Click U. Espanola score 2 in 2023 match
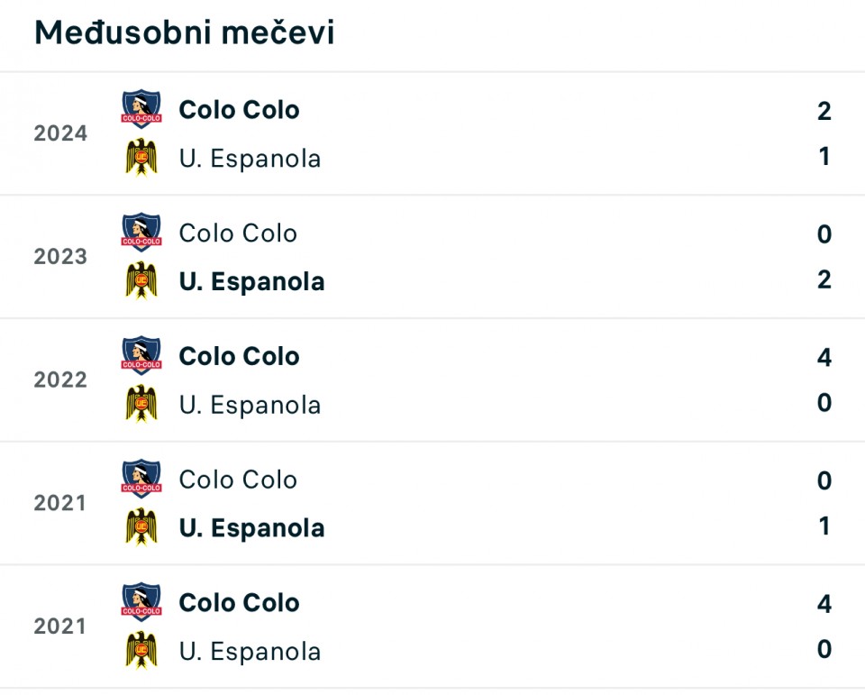Screen dimensions: 865x695 pos(824,279)
